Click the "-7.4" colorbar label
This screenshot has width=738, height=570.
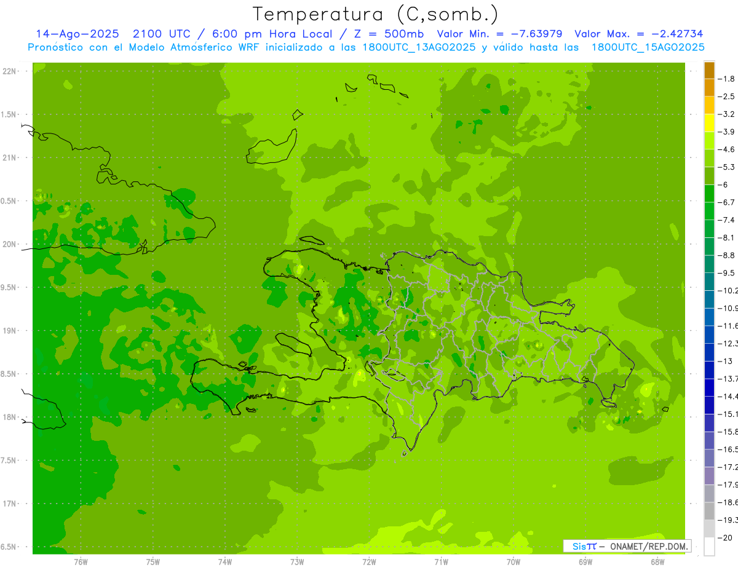[727, 220]
